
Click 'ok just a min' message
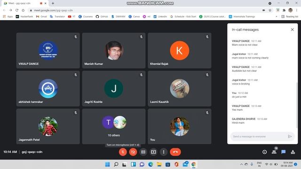click(239, 97)
